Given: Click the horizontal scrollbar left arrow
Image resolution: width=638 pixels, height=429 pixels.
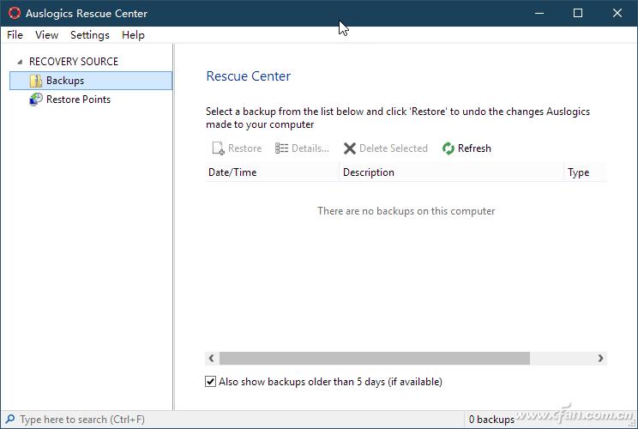Looking at the screenshot, I should pos(212,358).
